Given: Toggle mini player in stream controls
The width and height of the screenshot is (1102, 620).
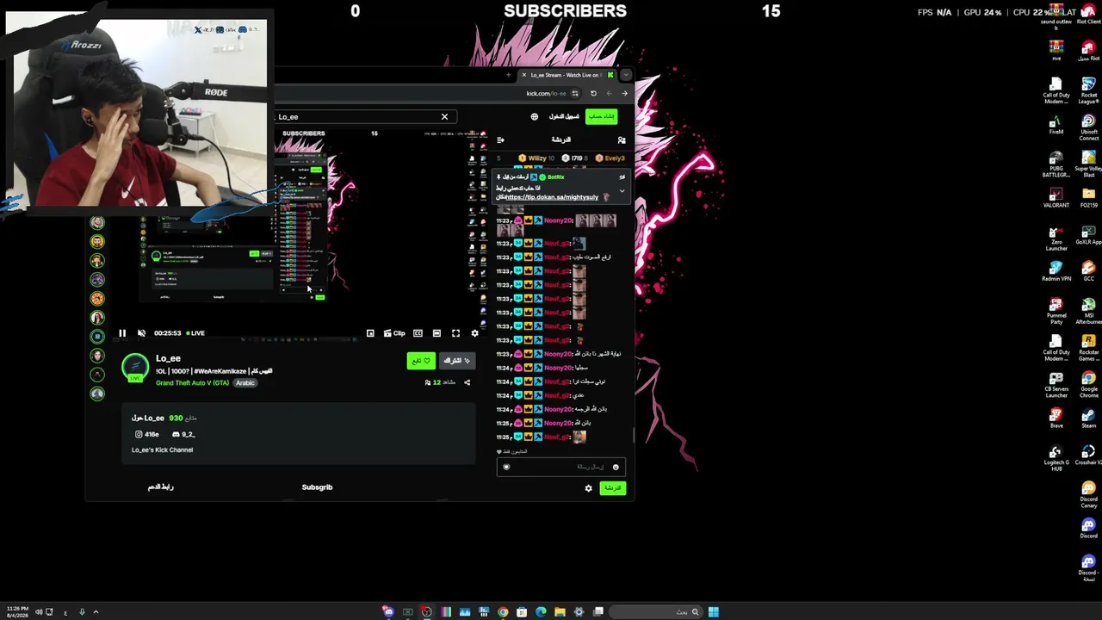Looking at the screenshot, I should [370, 333].
